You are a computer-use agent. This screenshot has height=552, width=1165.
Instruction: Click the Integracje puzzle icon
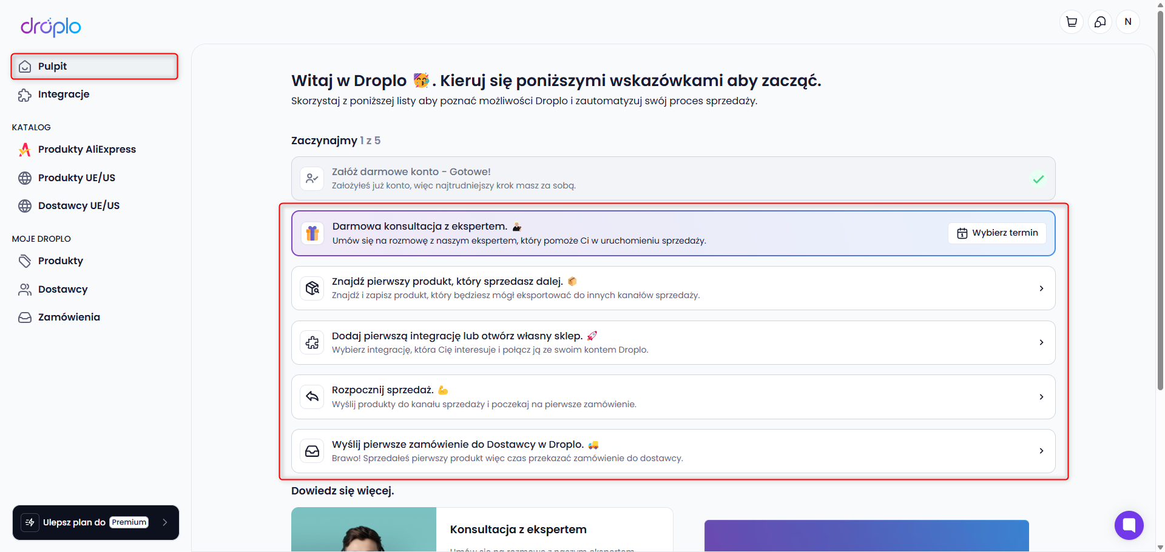pos(25,95)
